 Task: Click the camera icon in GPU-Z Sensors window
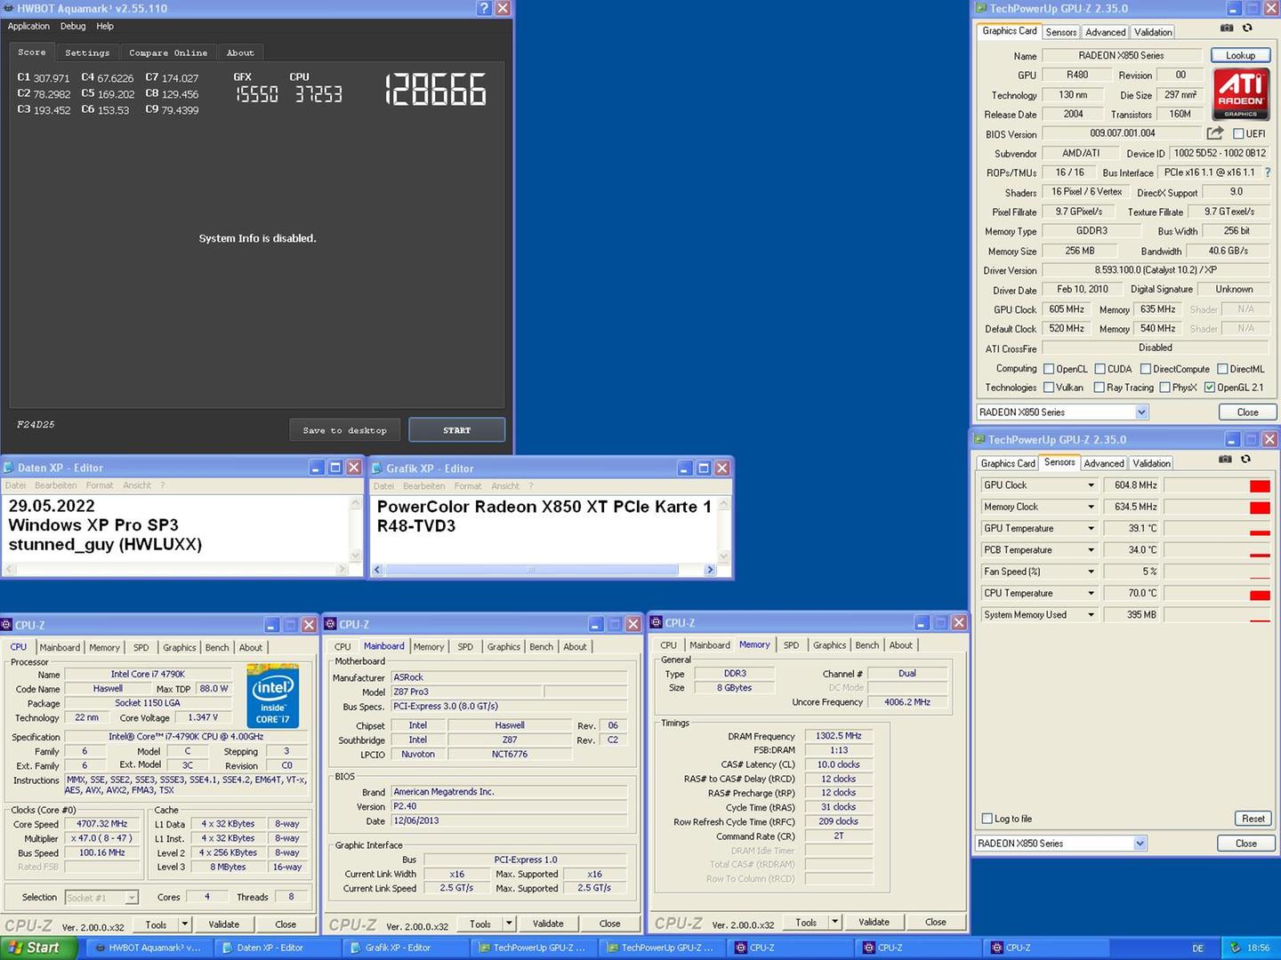click(x=1225, y=460)
